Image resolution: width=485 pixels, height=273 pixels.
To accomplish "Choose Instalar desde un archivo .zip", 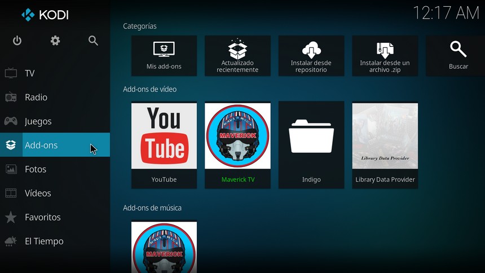I will point(385,56).
